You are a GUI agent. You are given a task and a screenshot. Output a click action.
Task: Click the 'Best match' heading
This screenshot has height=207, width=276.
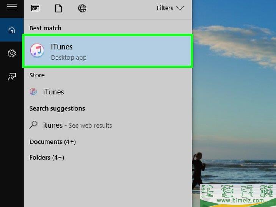point(45,28)
